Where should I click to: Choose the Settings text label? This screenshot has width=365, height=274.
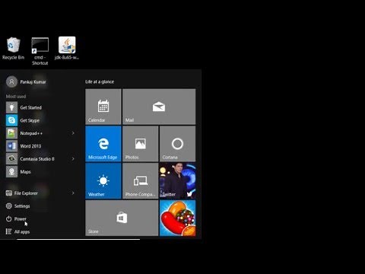(x=22, y=206)
